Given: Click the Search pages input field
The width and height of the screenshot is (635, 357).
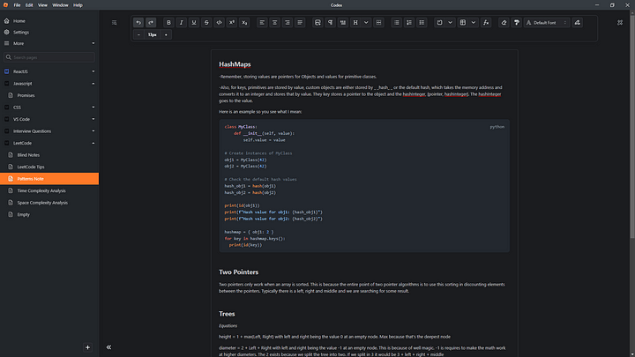Looking at the screenshot, I should pyautogui.click(x=51, y=57).
